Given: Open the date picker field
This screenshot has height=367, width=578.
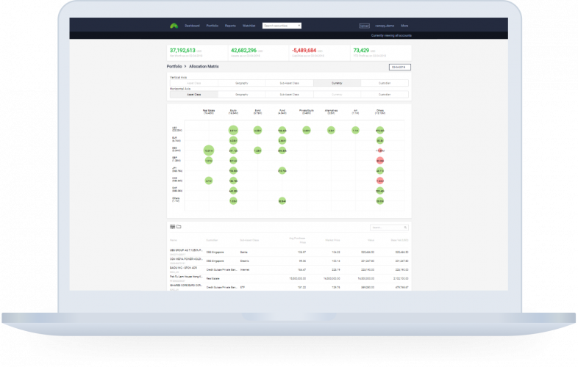Looking at the screenshot, I should click(x=399, y=67).
